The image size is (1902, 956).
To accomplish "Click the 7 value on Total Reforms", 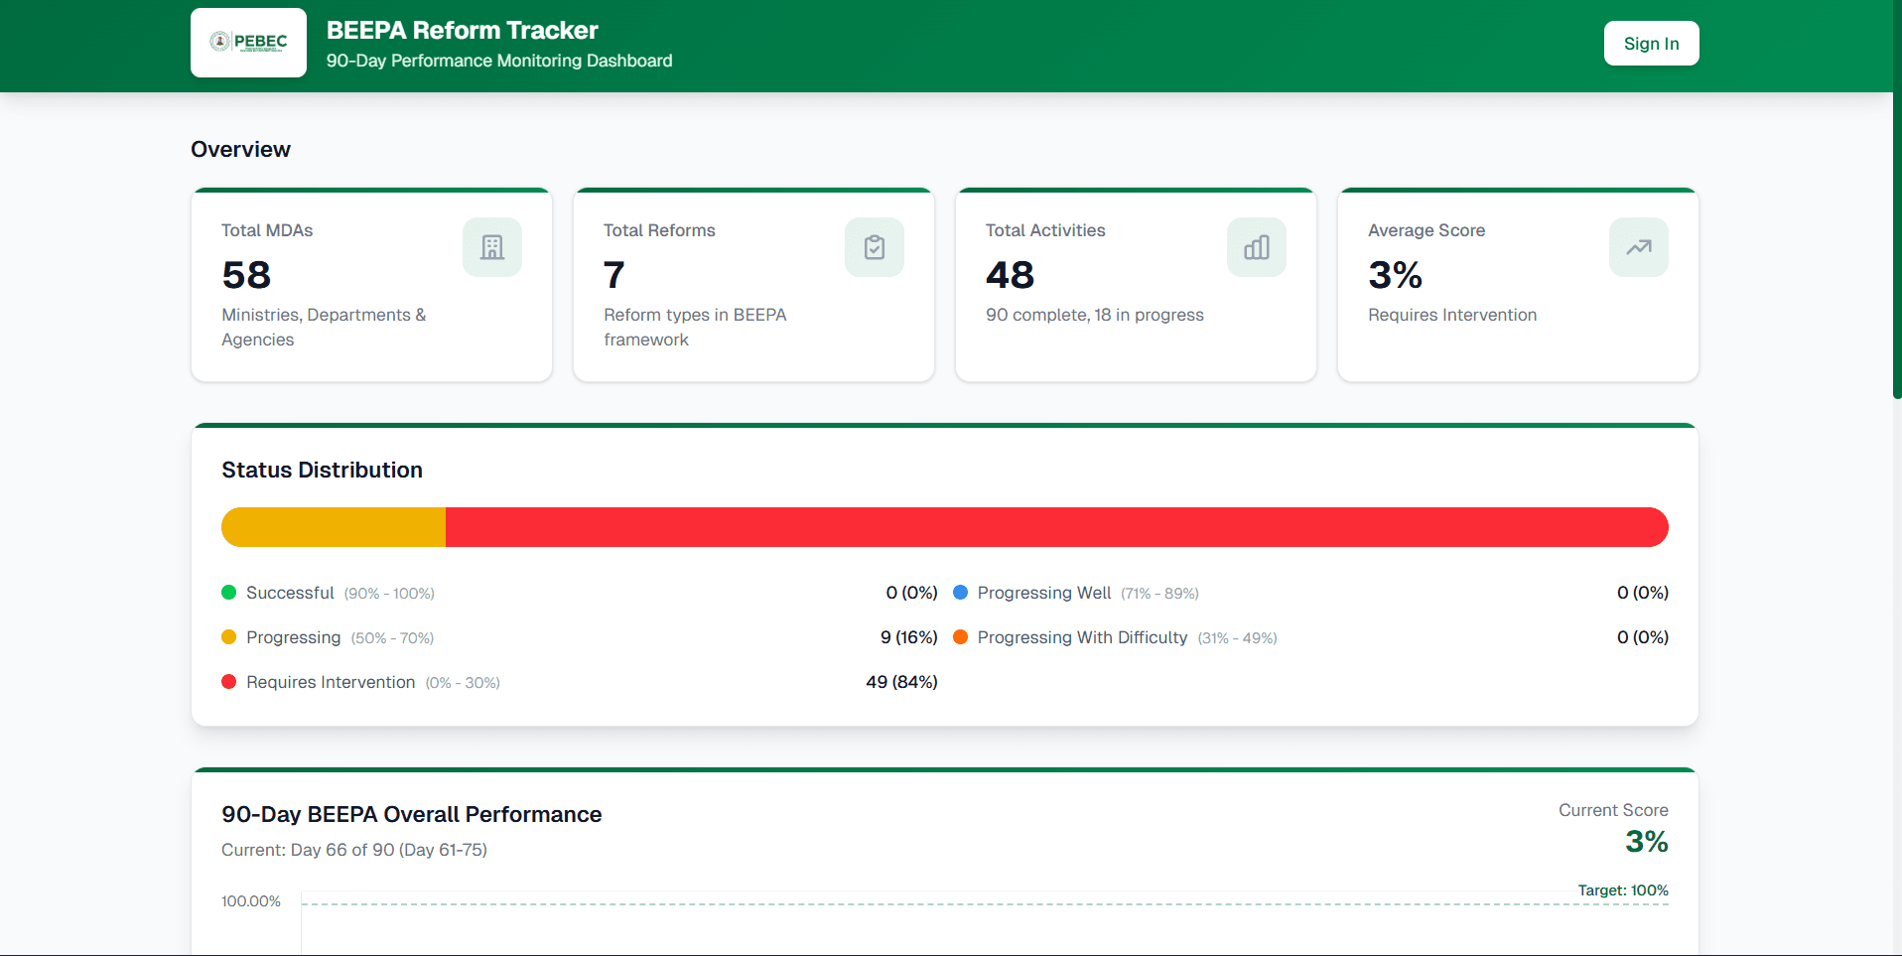I will tap(614, 275).
